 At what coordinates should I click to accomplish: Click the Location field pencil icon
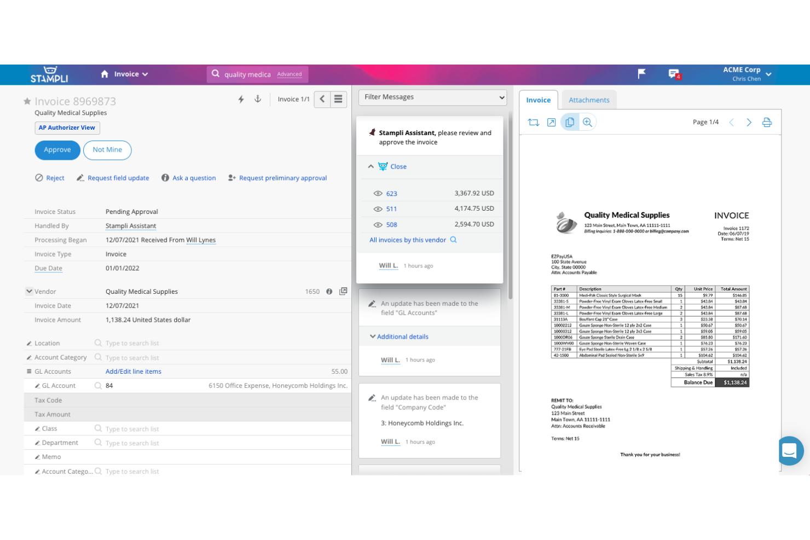click(29, 344)
